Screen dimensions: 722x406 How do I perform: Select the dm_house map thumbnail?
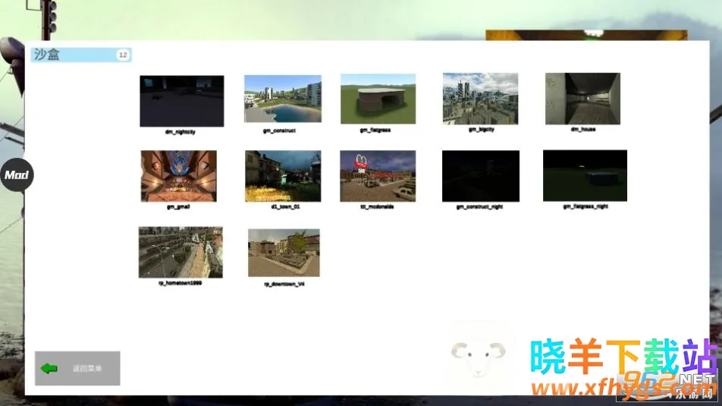(582, 99)
